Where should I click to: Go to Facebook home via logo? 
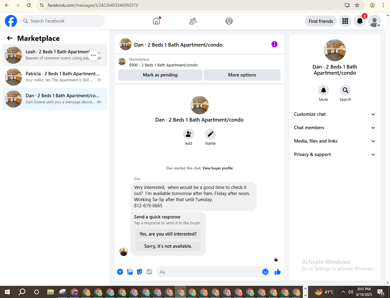11,21
